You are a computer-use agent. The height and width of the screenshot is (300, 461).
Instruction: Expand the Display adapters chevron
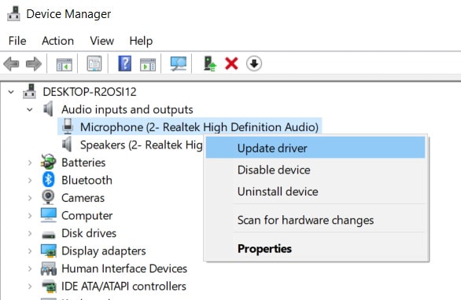click(x=30, y=251)
